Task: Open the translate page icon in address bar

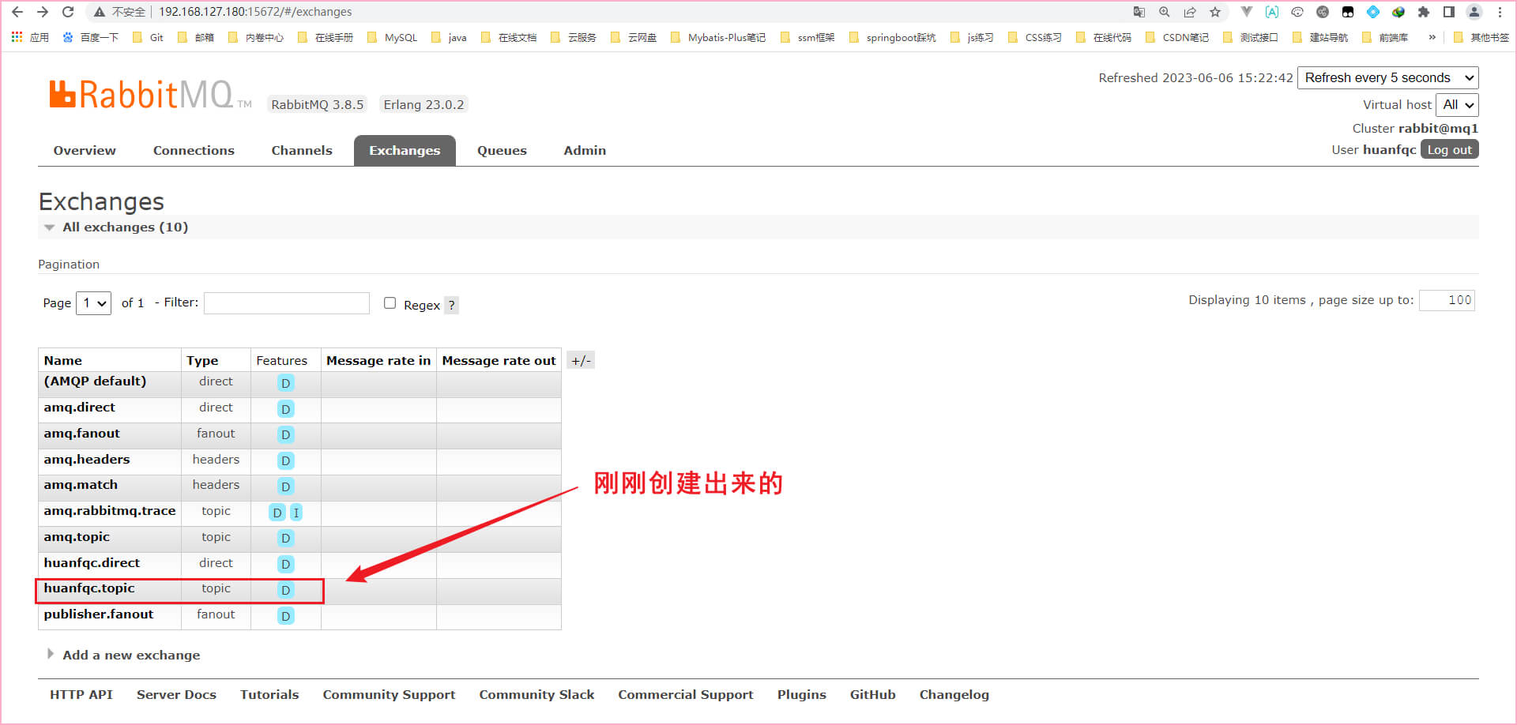Action: coord(1139,12)
